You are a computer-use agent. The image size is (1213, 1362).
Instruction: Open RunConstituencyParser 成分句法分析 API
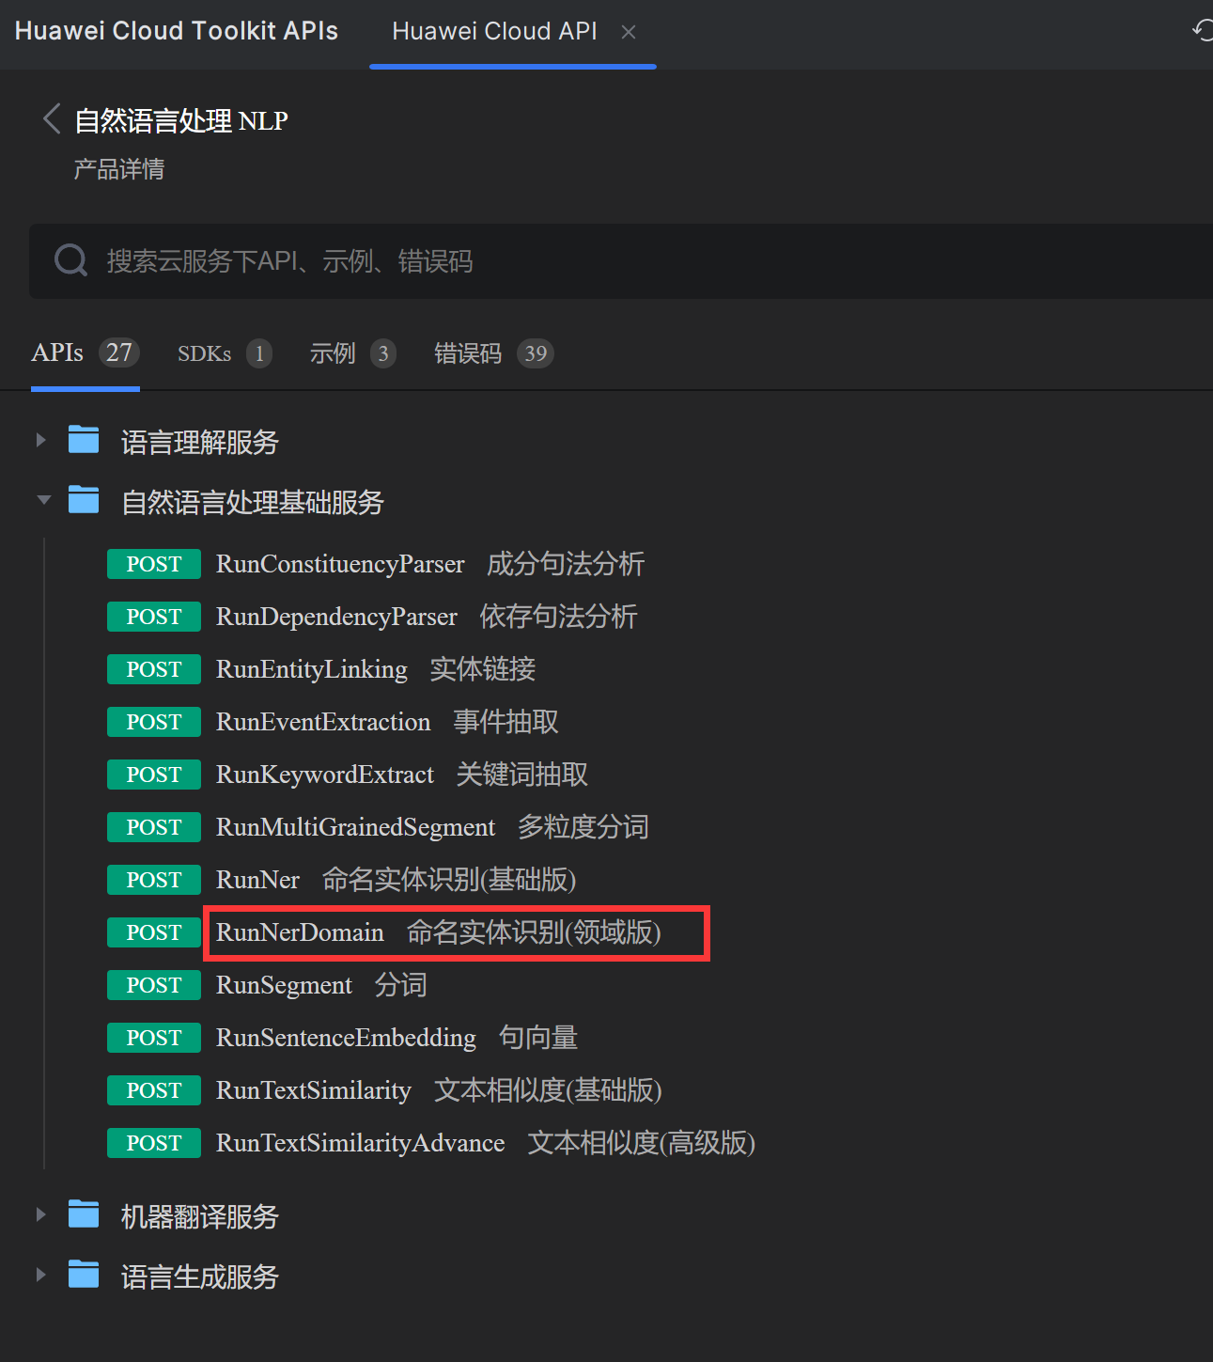(x=430, y=564)
